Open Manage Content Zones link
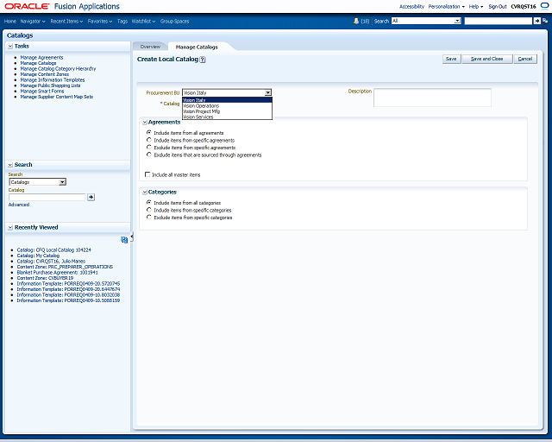552x442 pixels. tap(45, 74)
